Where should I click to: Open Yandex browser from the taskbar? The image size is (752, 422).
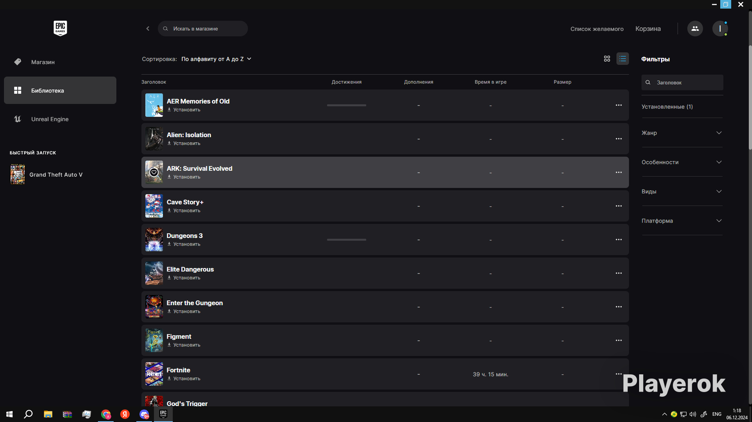pyautogui.click(x=125, y=414)
